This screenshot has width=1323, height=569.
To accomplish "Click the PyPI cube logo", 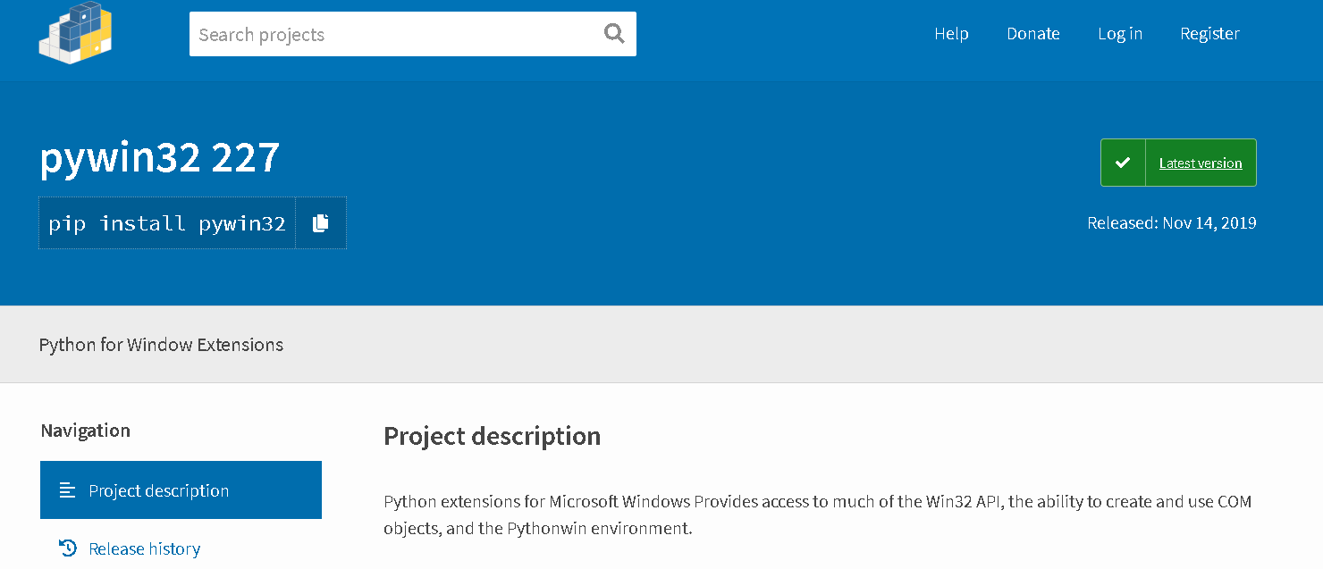I will tap(75, 32).
